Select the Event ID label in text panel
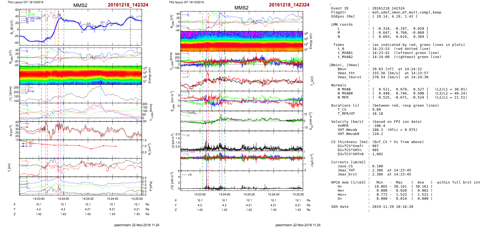Screen dimensions: 487x227 tap(340, 8)
